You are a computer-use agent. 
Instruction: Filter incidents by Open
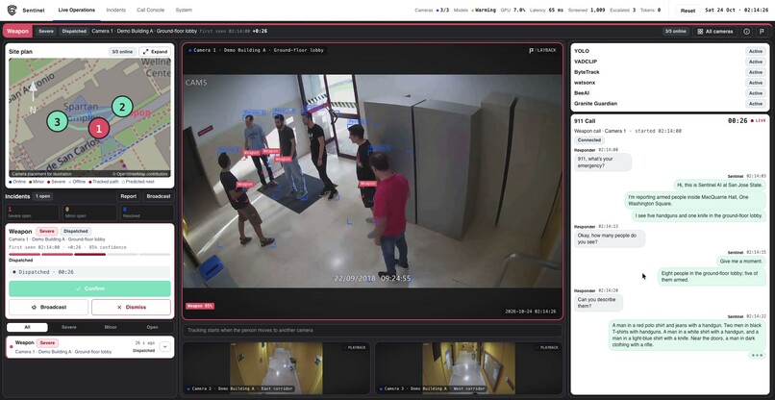152,327
